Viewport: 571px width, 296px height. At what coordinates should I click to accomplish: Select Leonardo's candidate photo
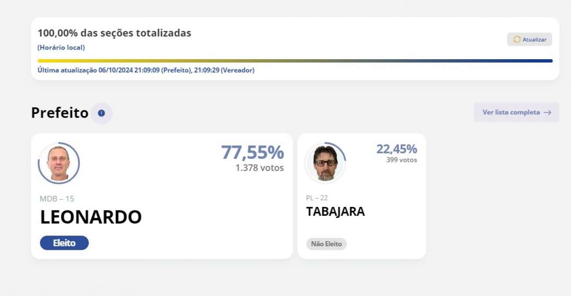click(x=58, y=163)
